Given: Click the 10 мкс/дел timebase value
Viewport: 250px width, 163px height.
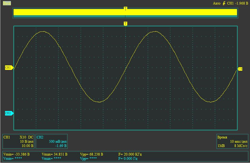Looking at the screenshot, I should coord(239,142).
